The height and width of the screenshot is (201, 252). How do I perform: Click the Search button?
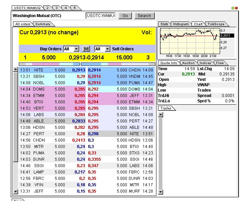click(144, 16)
